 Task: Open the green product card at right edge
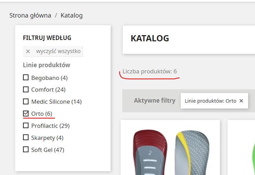pyautogui.click(x=241, y=147)
